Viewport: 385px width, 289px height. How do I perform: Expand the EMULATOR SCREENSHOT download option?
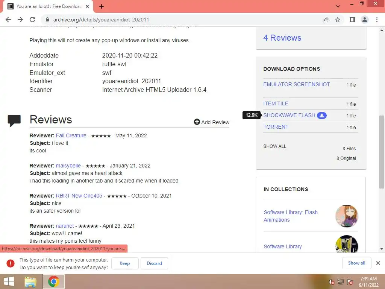point(296,84)
